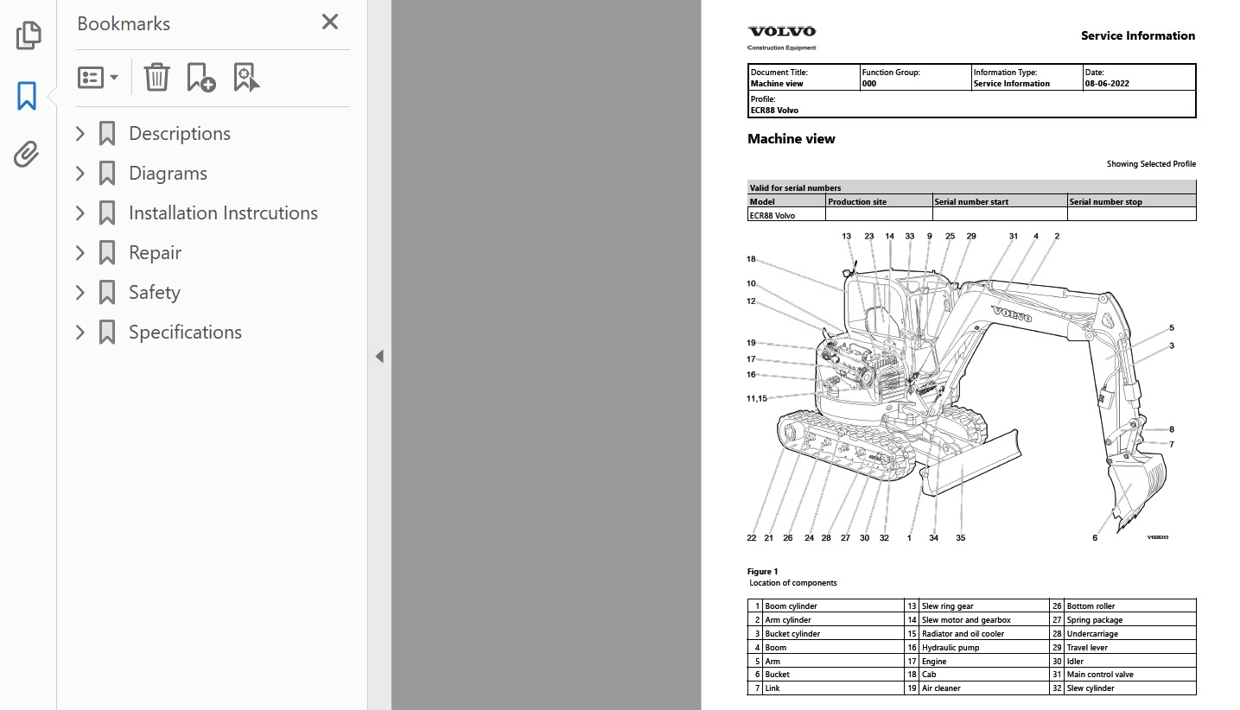Open the Attachments paperclip icon

pyautogui.click(x=28, y=155)
